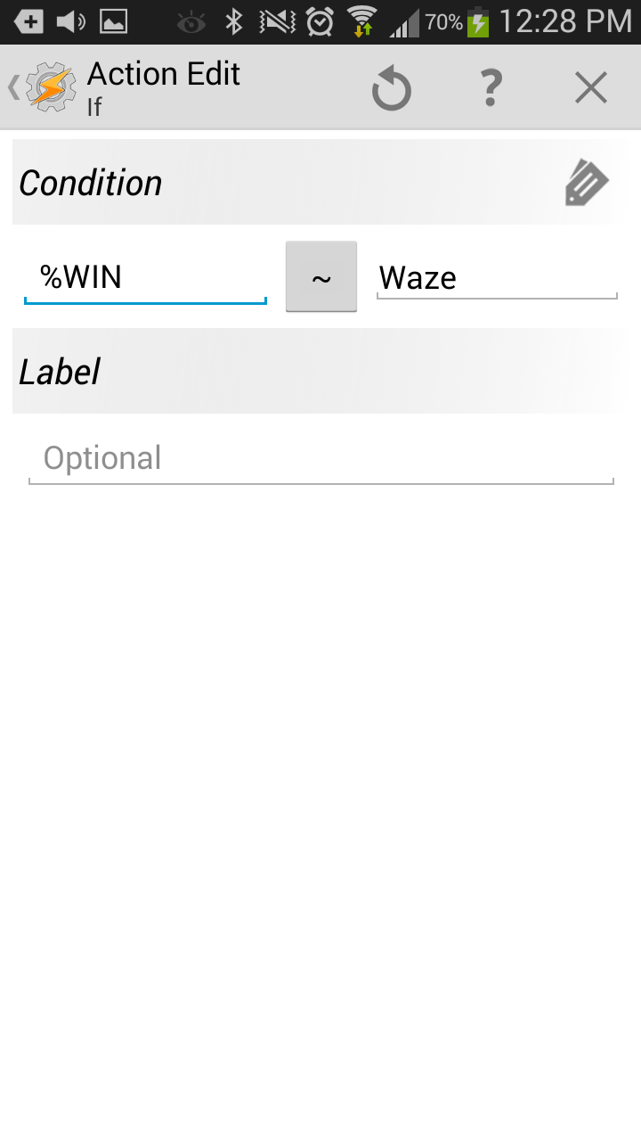The image size is (641, 1141).
Task: Open help with the question mark icon
Action: (x=491, y=89)
